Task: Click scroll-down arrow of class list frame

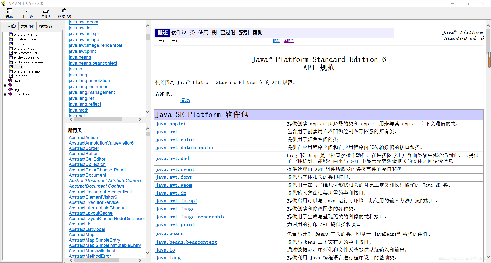Action: 148,253
